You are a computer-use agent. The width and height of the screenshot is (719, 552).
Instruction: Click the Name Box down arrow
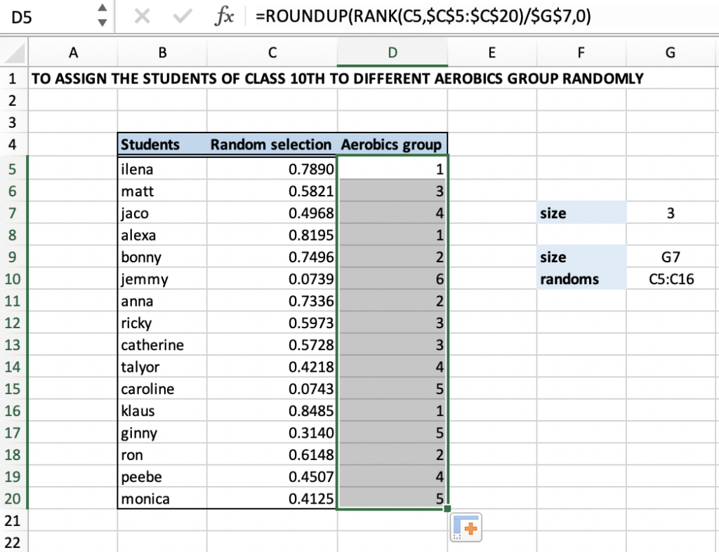click(101, 24)
